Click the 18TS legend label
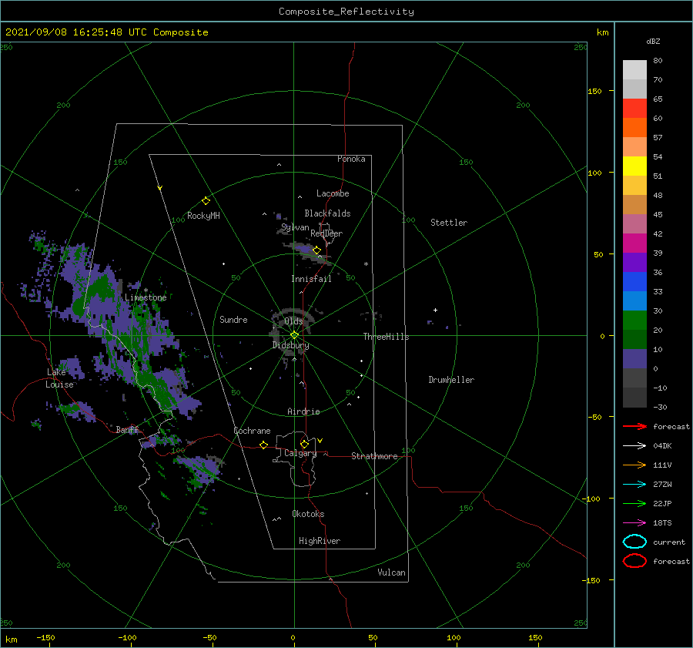Screen dimensions: 693x648 click(x=662, y=523)
